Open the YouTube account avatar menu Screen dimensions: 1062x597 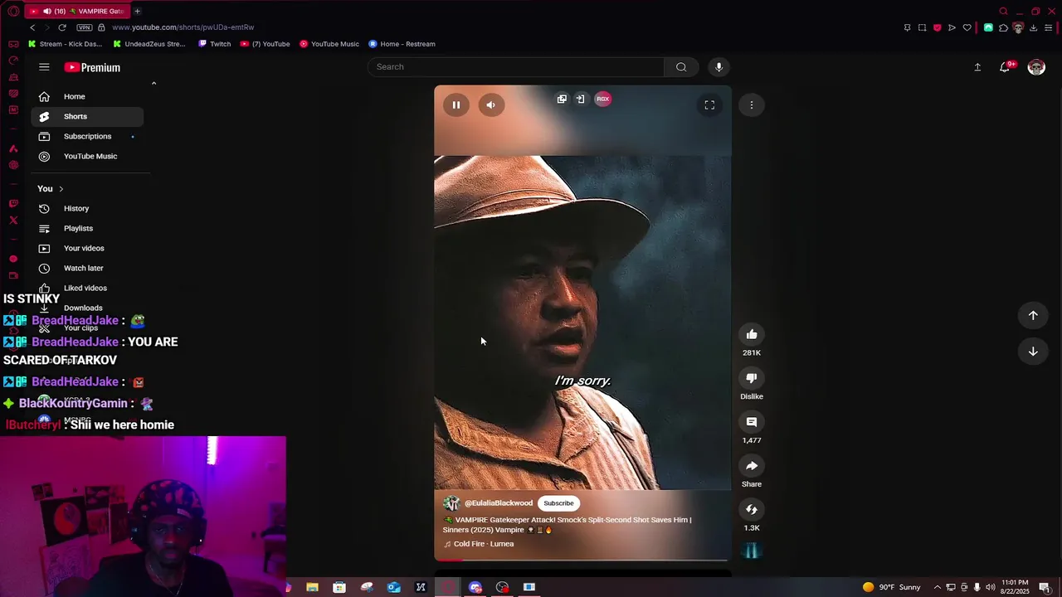click(1036, 67)
